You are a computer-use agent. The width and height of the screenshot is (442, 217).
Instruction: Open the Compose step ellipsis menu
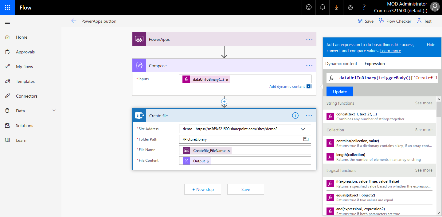pos(309,66)
